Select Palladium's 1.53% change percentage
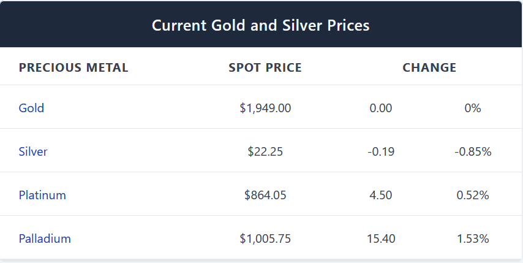 [x=473, y=238]
